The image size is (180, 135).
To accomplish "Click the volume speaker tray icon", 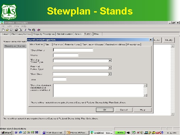I will 142,133.
